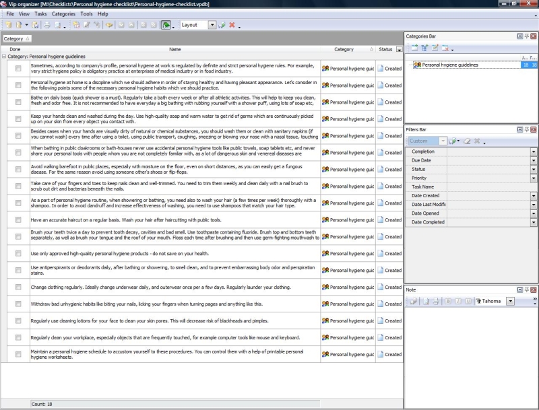539x410 pixels.
Task: Tick the checkbox for 'Have an accurate haircut' task
Action: click(18, 220)
